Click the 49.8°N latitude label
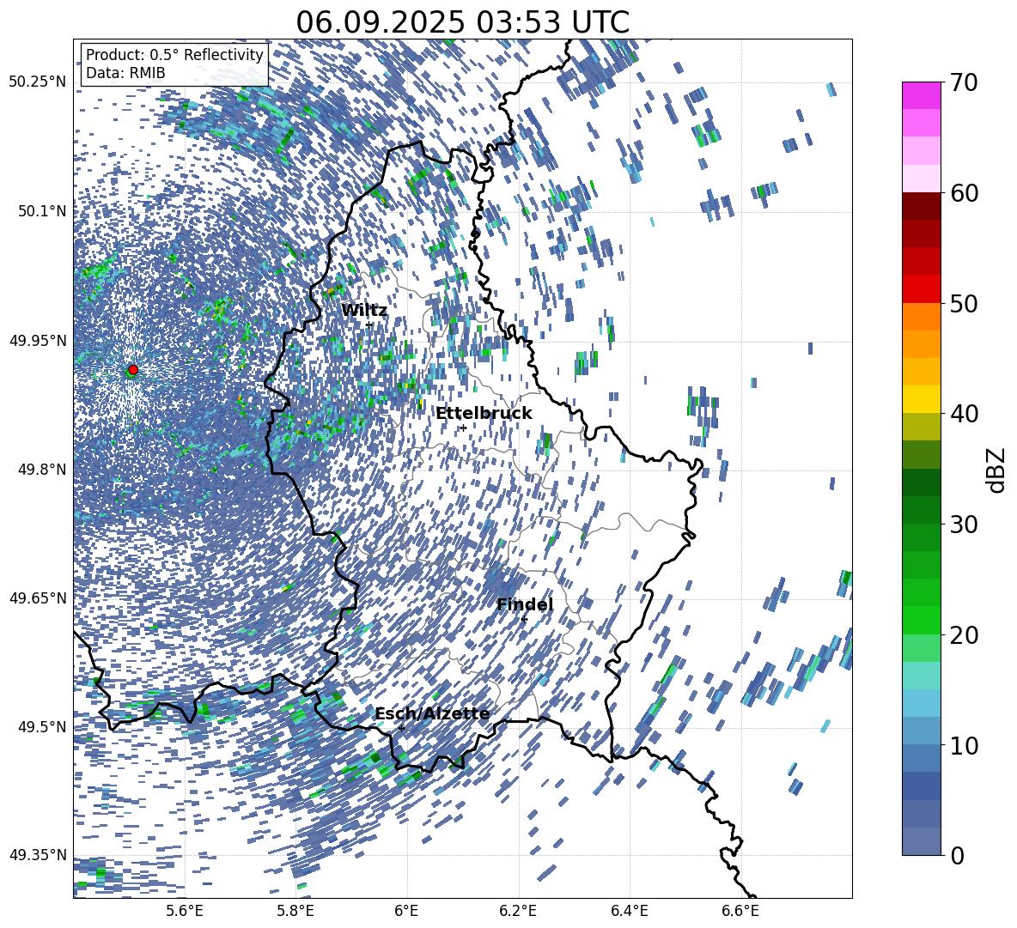Viewport: 1017px width, 928px height. coord(42,470)
